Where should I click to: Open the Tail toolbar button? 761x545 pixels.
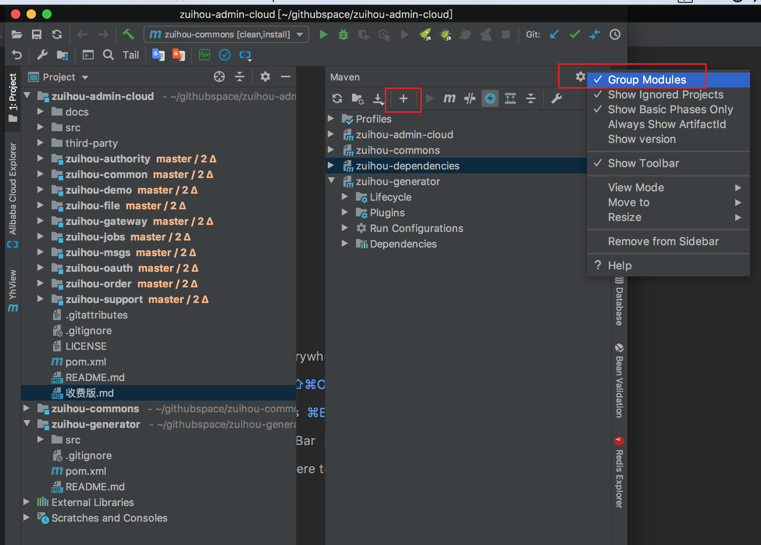131,55
